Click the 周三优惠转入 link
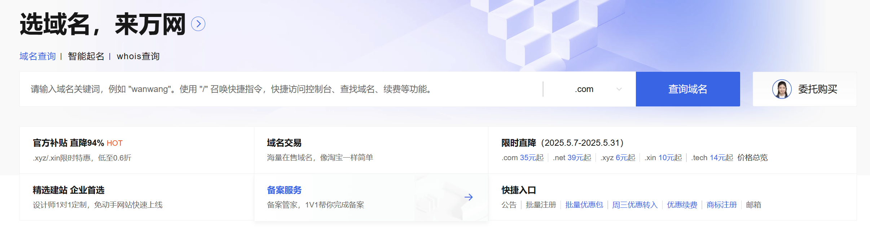The width and height of the screenshot is (870, 237). (635, 205)
